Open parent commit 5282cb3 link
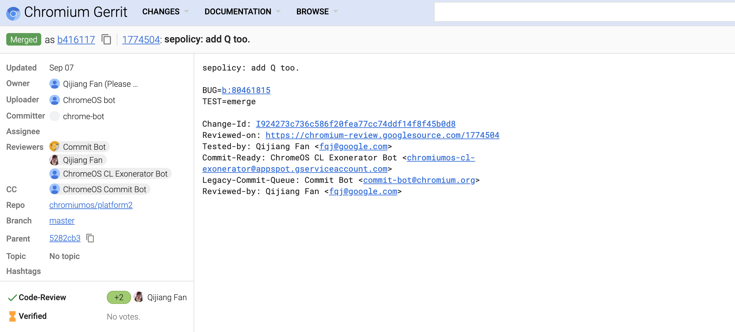The width and height of the screenshot is (735, 332). pyautogui.click(x=65, y=238)
